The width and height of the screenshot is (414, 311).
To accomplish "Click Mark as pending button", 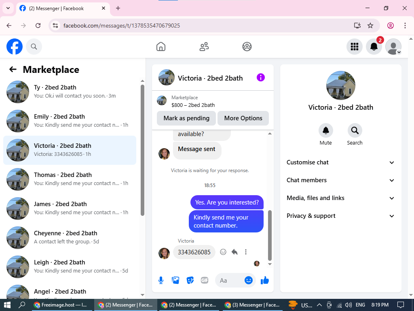I will click(x=186, y=118).
